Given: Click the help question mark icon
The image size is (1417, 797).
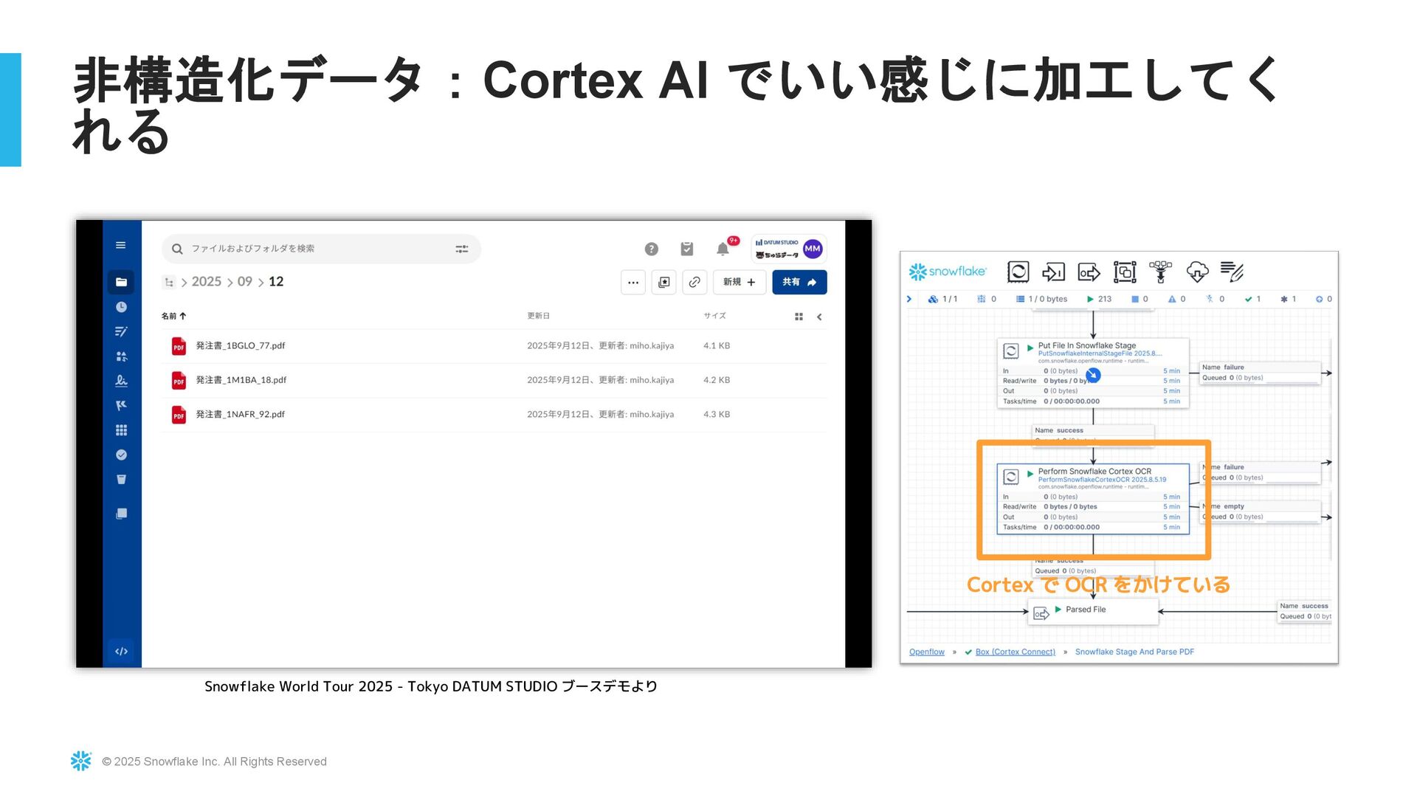Looking at the screenshot, I should [651, 249].
